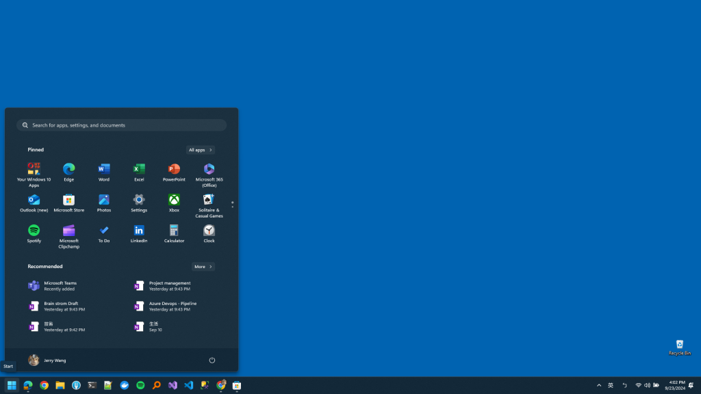This screenshot has height=394, width=701.
Task: Open Excel from pinned apps
Action: (139, 172)
